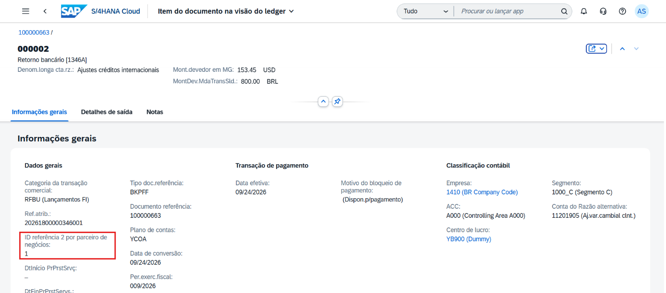Select Tipo doc.referência value BKPFF
This screenshot has width=666, height=293.
pyautogui.click(x=140, y=192)
